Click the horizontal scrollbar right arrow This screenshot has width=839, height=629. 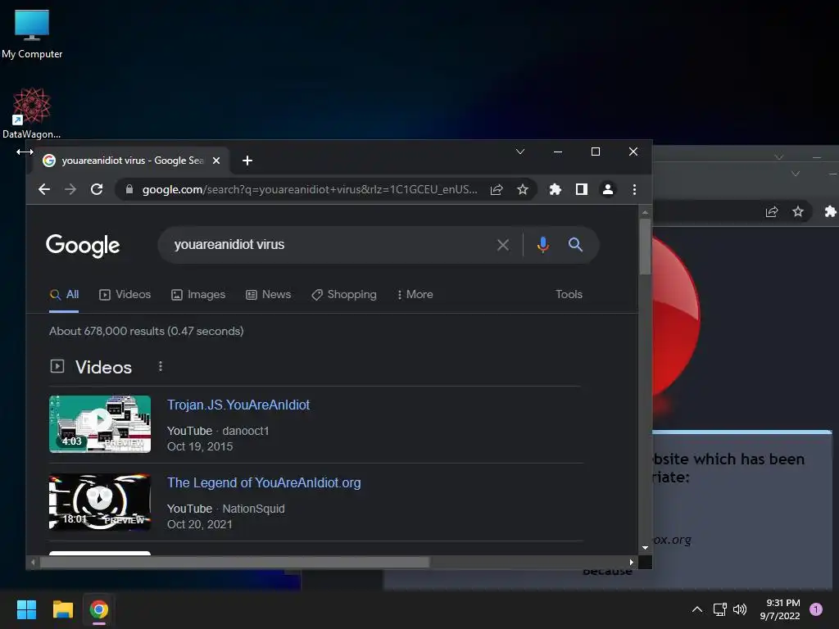tap(632, 562)
